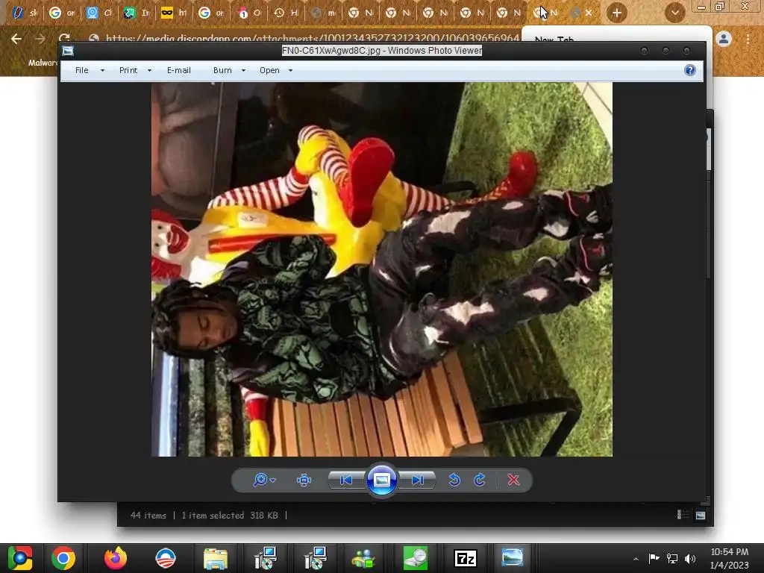Expand the File dropdown arrow
The image size is (764, 573).
pos(102,71)
